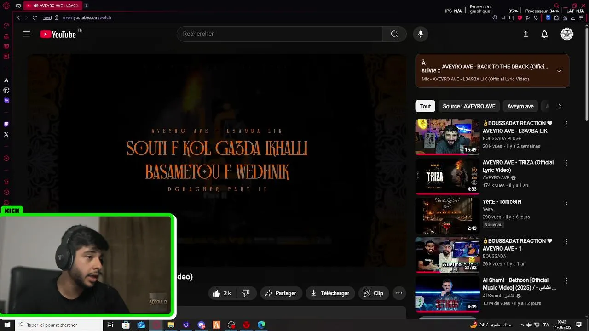Open X Twitter in Opera sidebar
This screenshot has height=331, width=589.
[6, 134]
